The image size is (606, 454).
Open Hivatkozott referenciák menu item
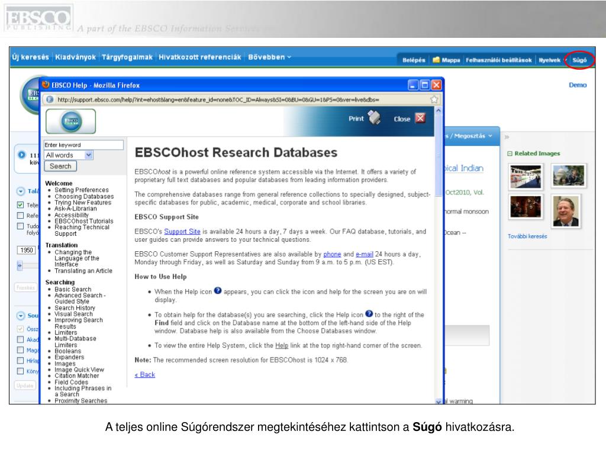(200, 57)
